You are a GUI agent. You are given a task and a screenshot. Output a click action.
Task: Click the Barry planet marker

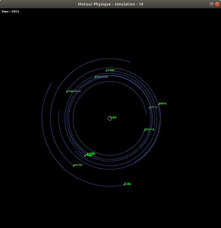[149, 108]
